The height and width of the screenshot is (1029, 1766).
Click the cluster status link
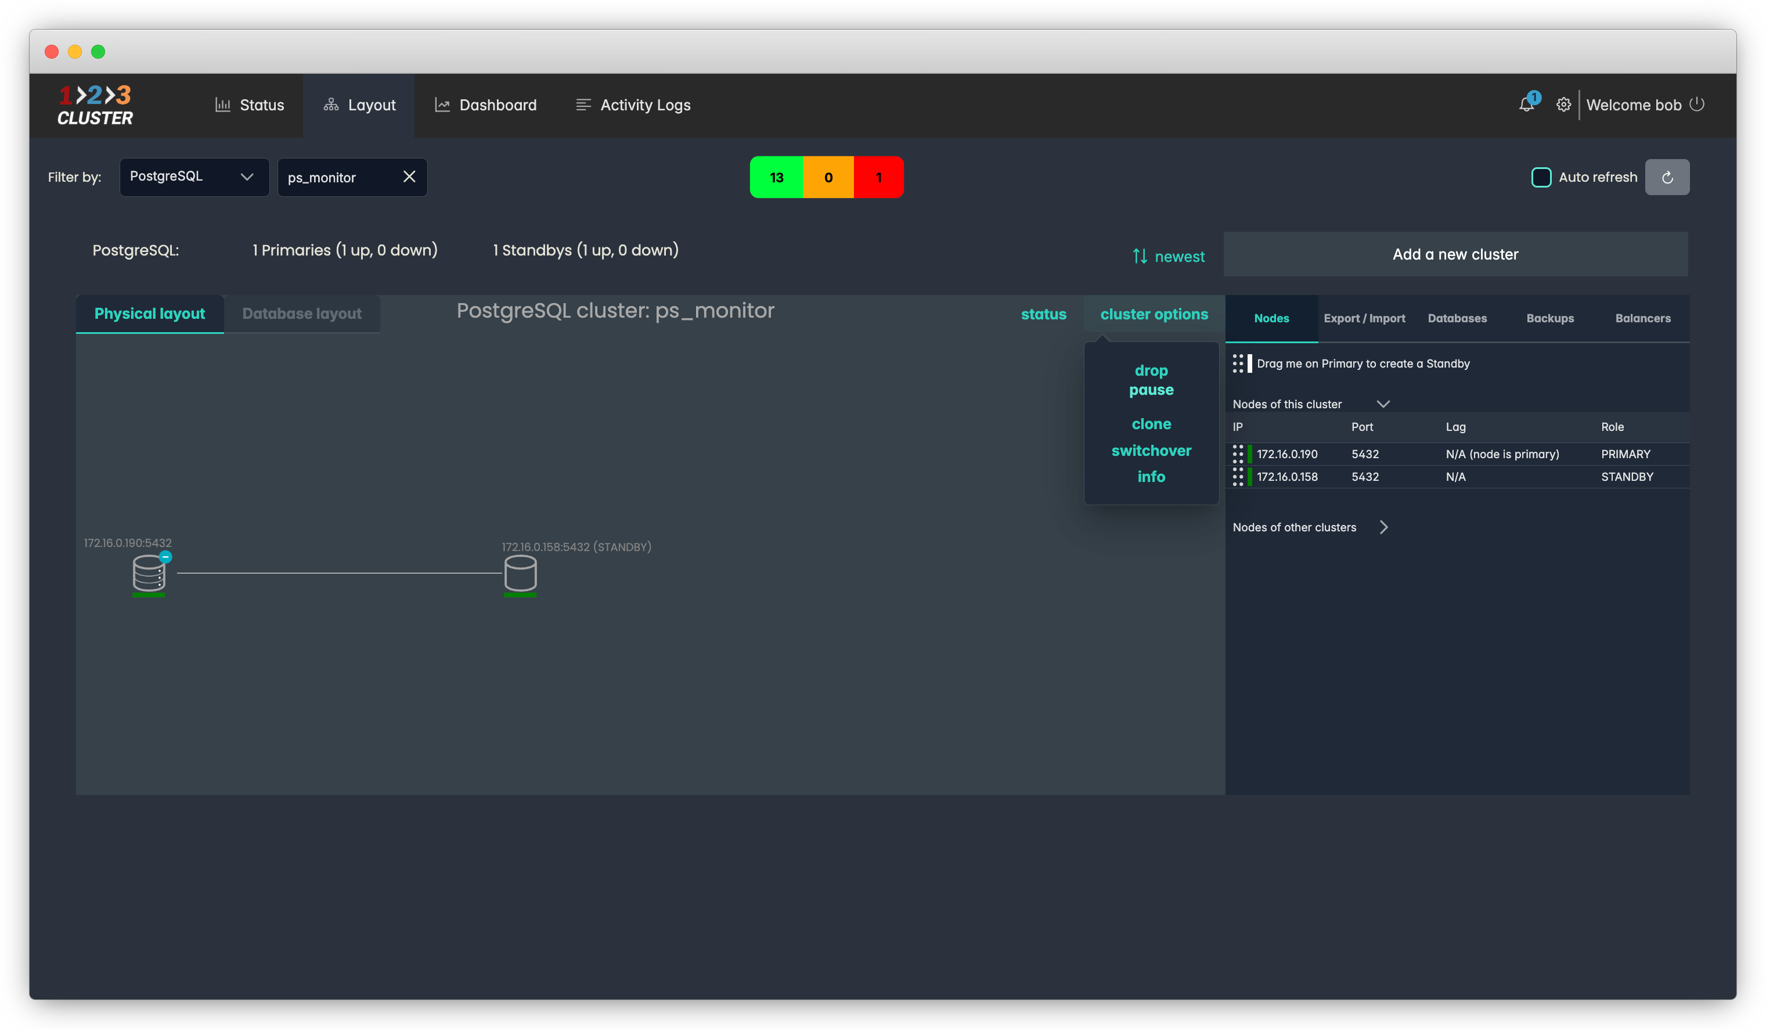1043,314
